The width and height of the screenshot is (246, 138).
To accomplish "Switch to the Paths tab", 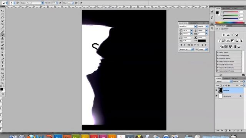I will click(x=234, y=78).
